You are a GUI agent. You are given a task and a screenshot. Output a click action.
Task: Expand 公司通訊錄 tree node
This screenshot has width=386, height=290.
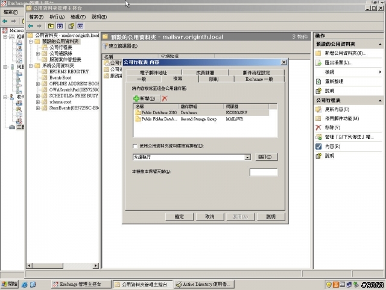[x=38, y=54]
